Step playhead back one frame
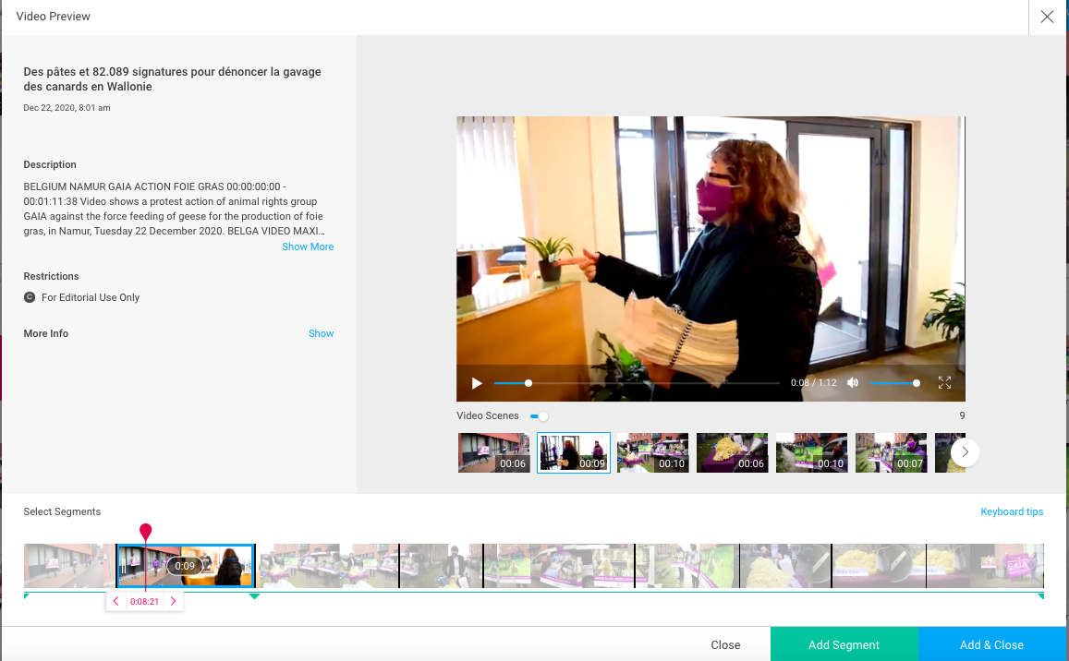Image resolution: width=1069 pixels, height=661 pixels. pos(115,601)
